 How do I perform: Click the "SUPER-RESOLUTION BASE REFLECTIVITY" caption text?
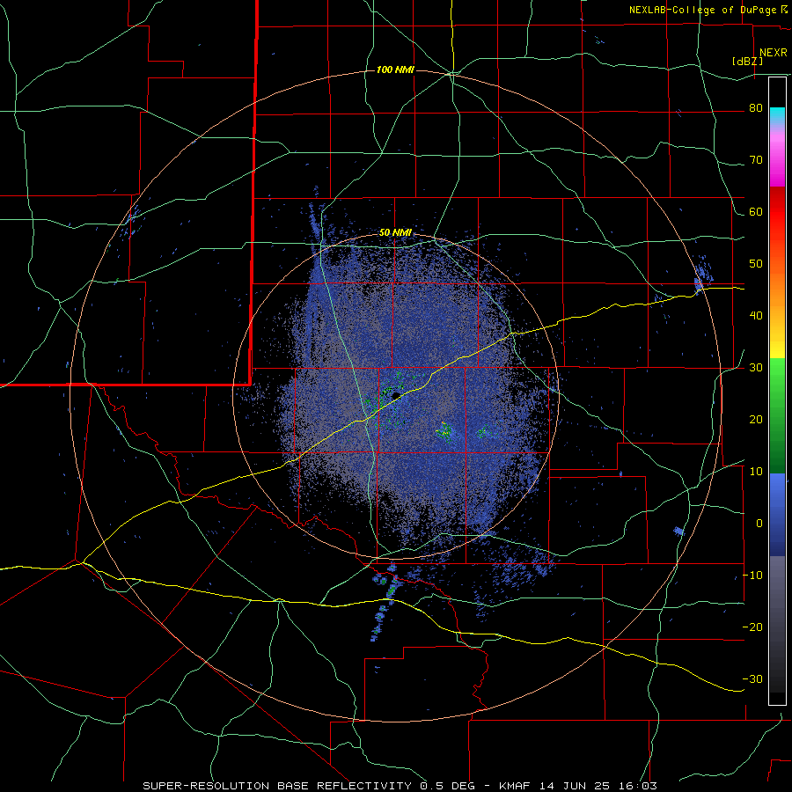coord(277,786)
